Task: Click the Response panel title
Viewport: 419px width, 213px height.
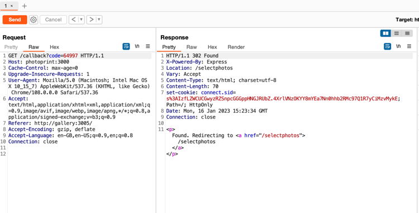Action: click(174, 37)
